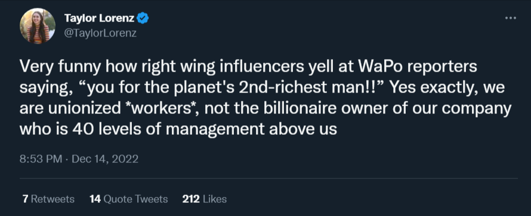Show the 212 Likes list
The height and width of the screenshot is (216, 531).
tap(204, 199)
